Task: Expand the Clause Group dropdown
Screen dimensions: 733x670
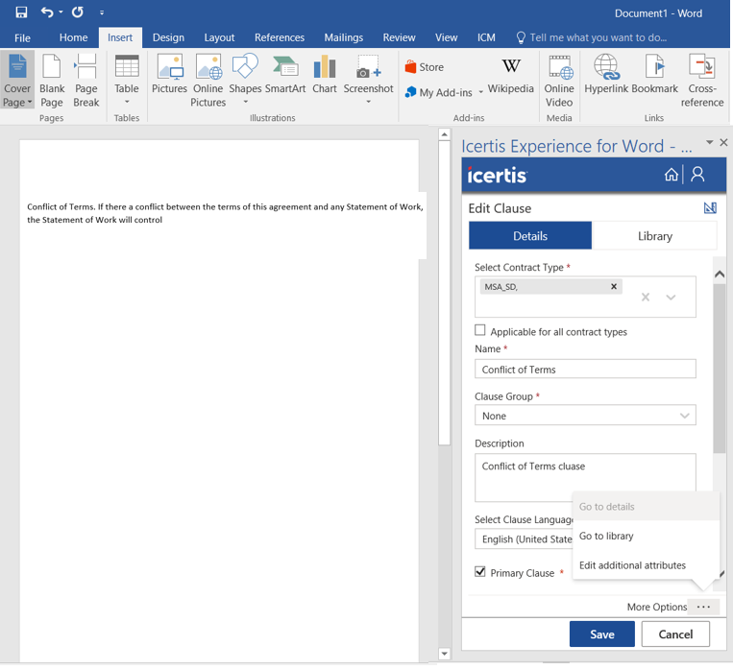Action: point(684,417)
